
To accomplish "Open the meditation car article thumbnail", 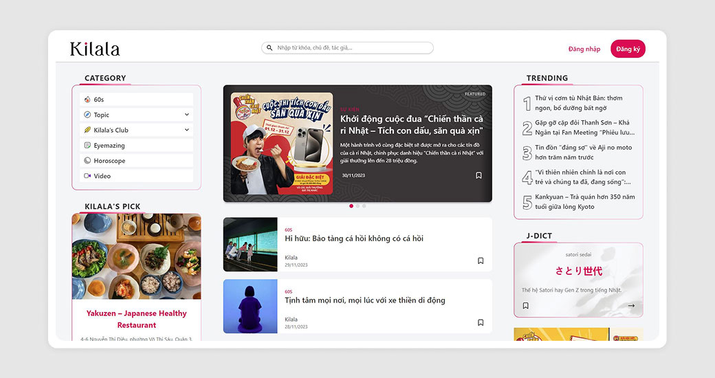I will (250, 306).
